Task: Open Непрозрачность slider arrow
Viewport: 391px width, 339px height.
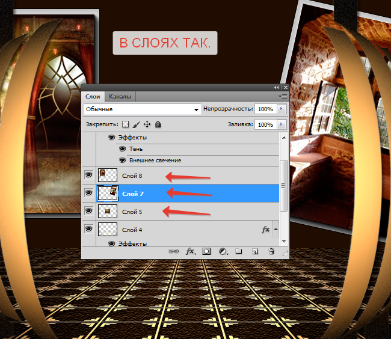Action: click(x=282, y=109)
